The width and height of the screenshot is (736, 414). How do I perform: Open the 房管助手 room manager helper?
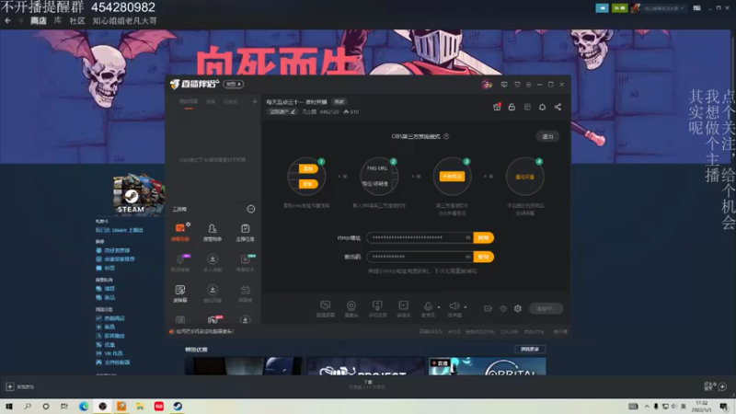[213, 233]
